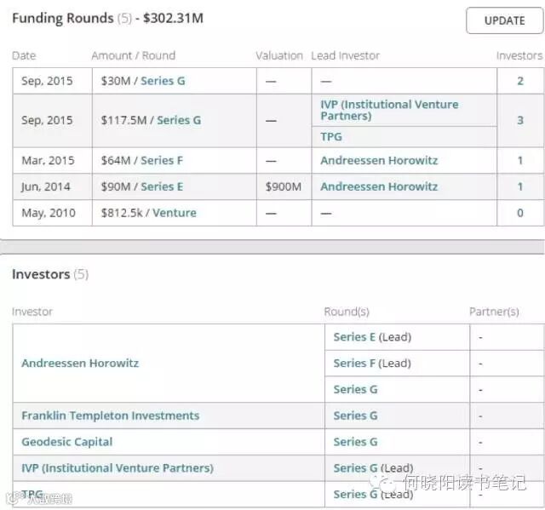
Task: Open Series E (Lead) round link
Action: click(372, 337)
